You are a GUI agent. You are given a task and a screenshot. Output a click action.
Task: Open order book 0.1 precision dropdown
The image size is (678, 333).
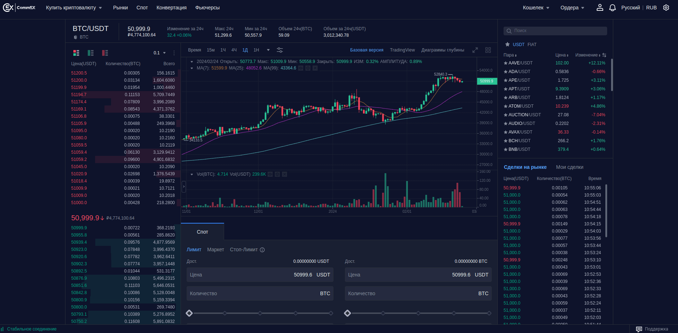pos(160,53)
